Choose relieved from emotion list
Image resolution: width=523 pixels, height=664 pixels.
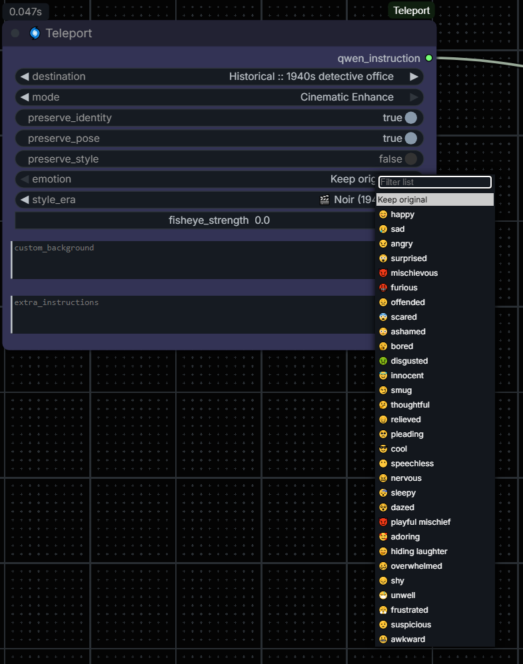coord(435,420)
